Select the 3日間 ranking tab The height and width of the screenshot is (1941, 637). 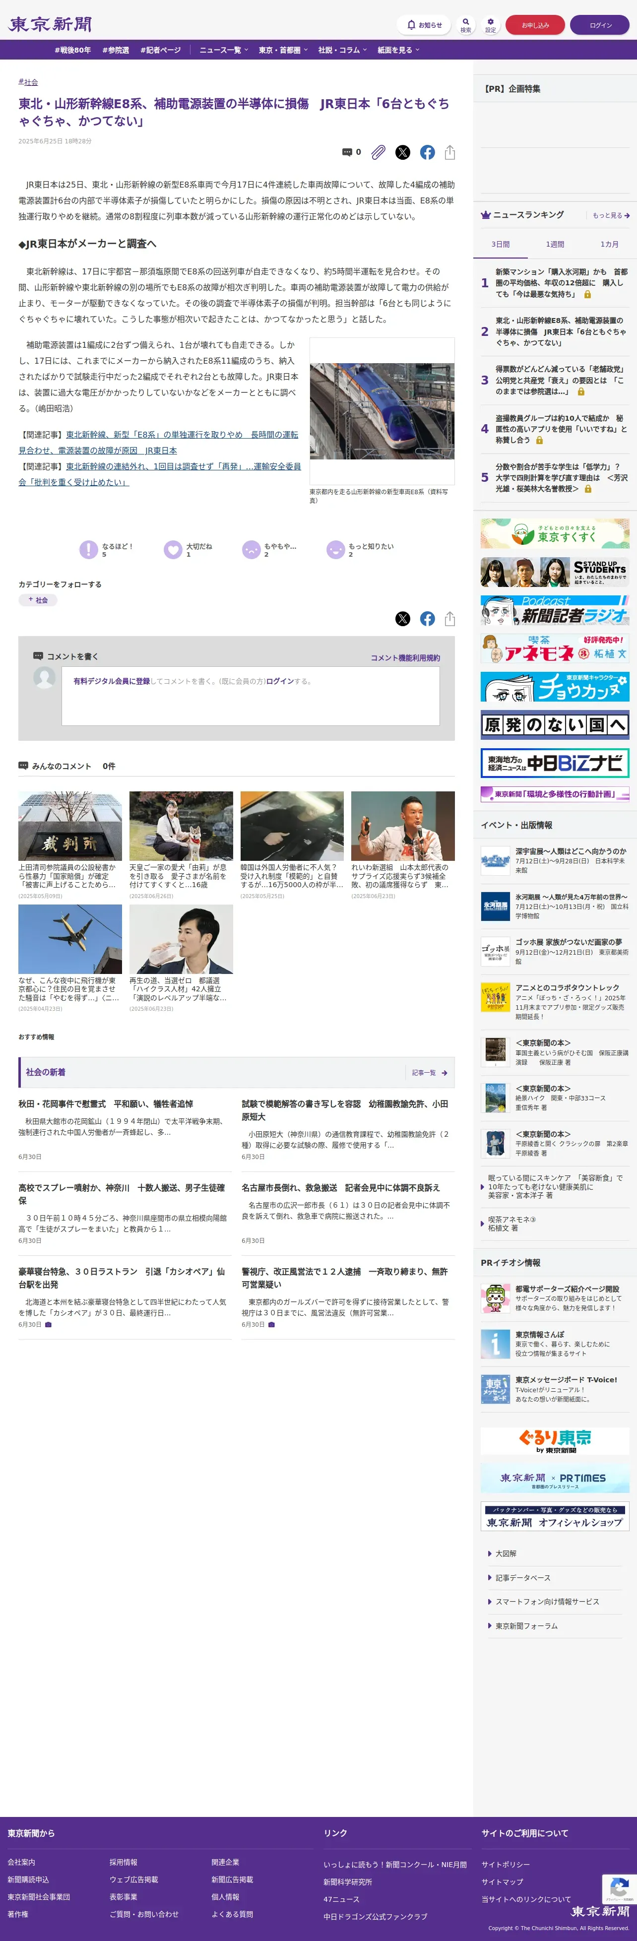tap(501, 244)
